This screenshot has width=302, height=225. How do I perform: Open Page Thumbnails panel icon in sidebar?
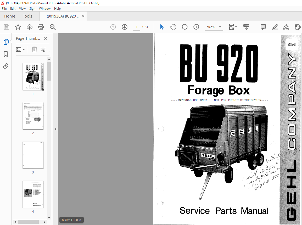[x=6, y=42]
